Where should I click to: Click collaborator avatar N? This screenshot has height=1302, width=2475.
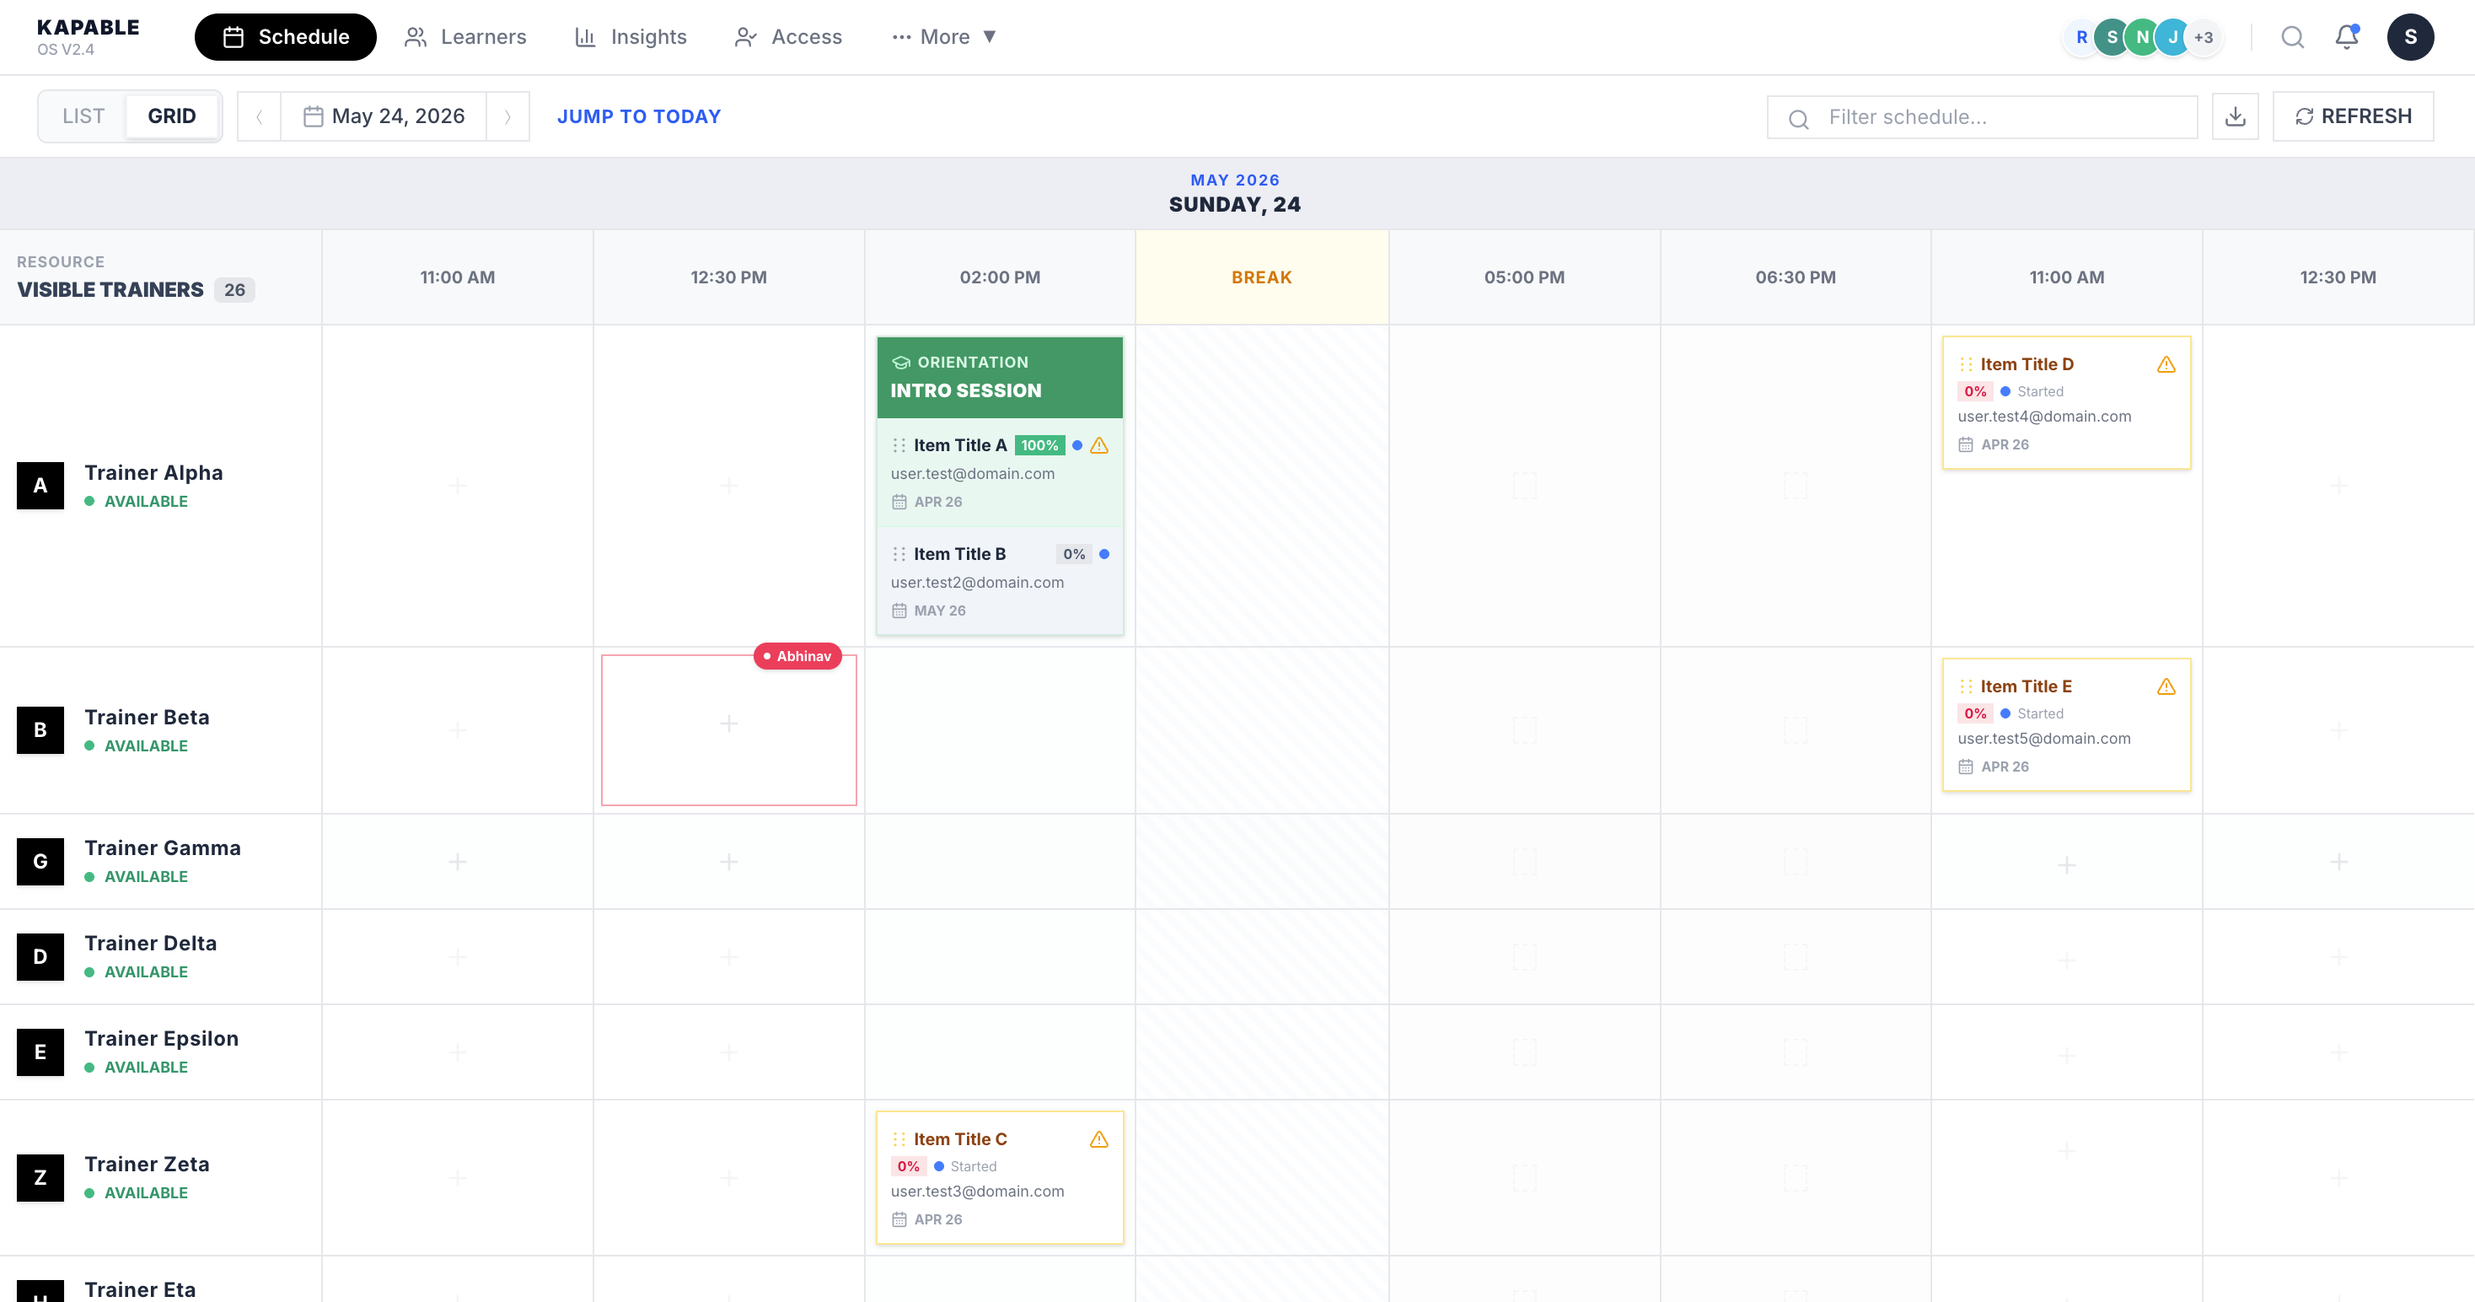coord(2142,36)
